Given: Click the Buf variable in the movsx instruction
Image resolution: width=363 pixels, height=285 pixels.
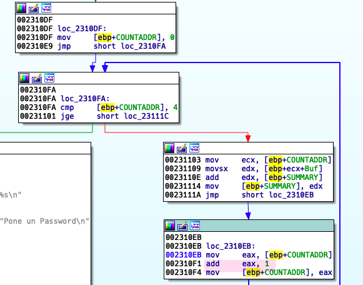Looking at the screenshot, I should click(311, 169).
